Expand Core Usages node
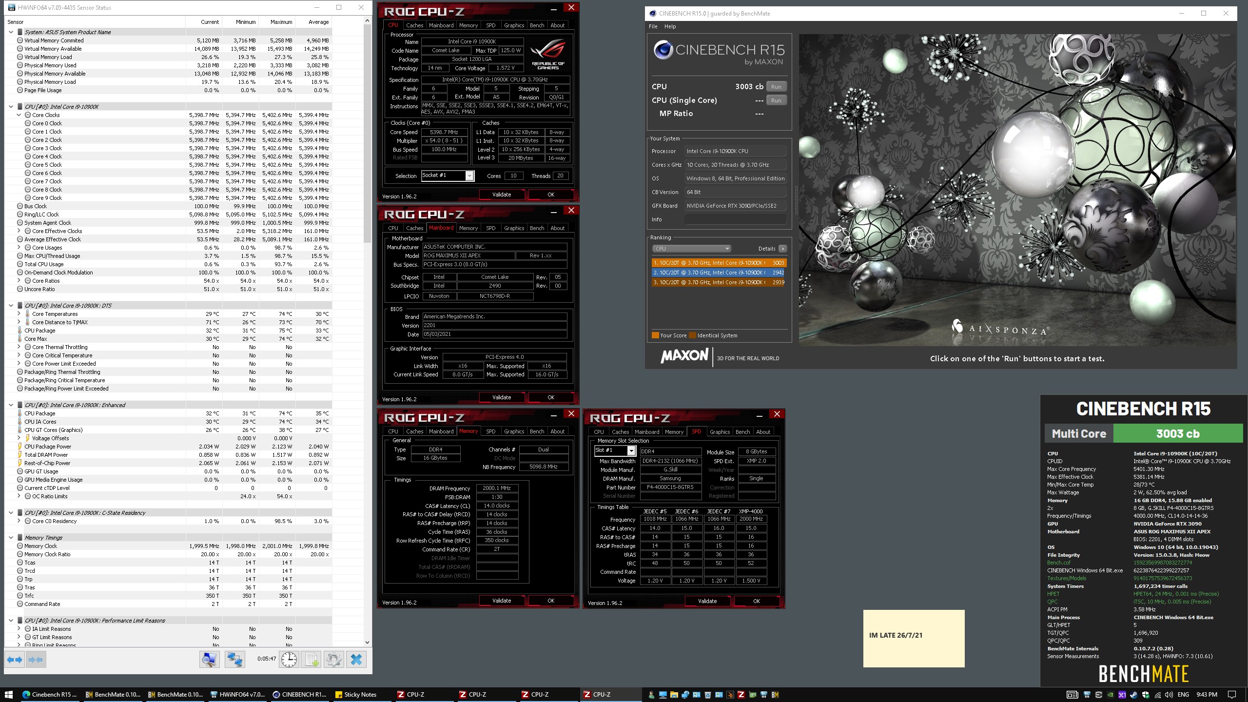Screen dimensions: 1248x702 pos(19,248)
